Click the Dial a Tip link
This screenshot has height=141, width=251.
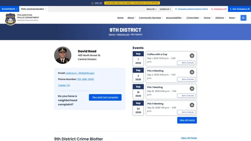coord(151,9)
